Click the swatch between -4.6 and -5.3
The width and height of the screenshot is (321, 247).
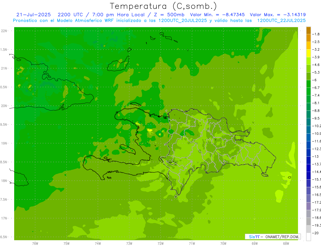(x=308, y=68)
